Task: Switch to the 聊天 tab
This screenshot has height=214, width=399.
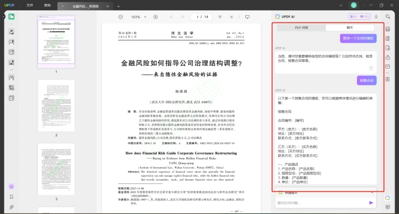Action: click(350, 28)
